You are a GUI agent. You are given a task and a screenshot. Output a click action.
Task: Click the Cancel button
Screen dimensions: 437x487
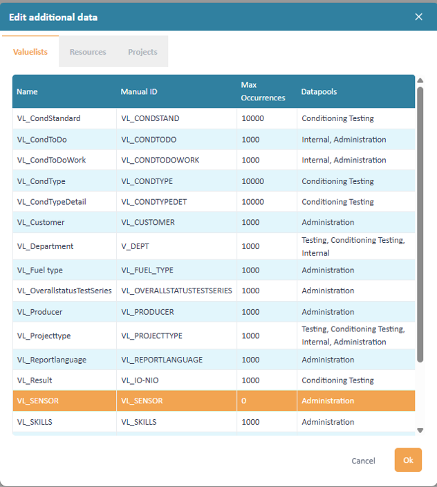(363, 461)
